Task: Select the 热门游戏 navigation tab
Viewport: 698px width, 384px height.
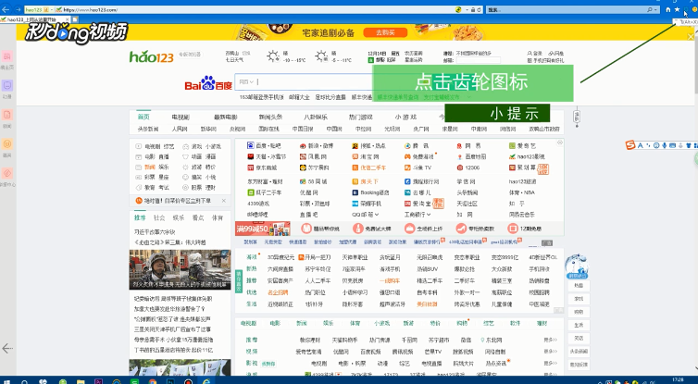Action: 361,117
